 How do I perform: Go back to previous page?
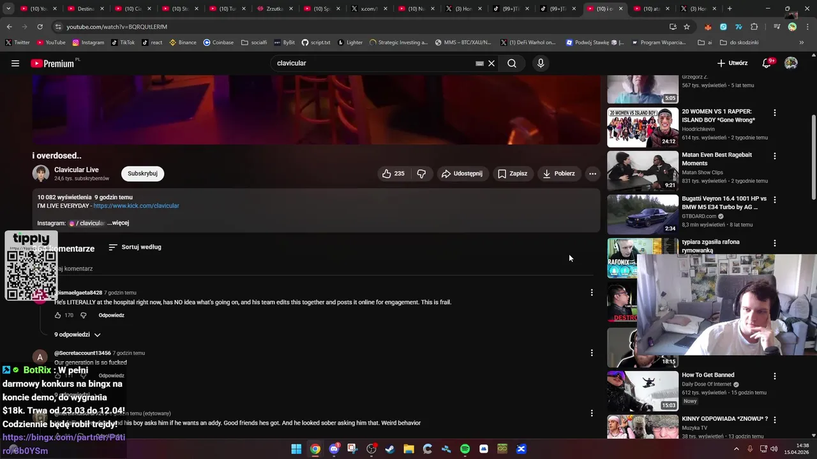pyautogui.click(x=9, y=27)
